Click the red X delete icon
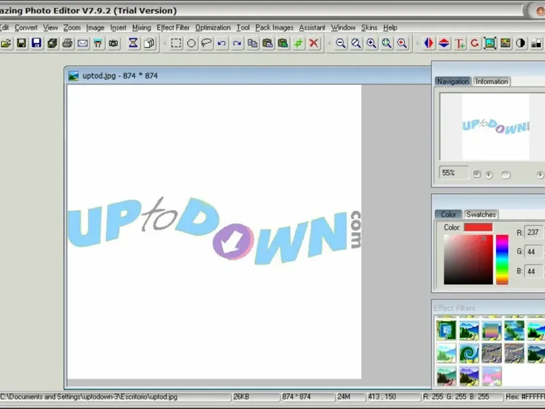 314,44
